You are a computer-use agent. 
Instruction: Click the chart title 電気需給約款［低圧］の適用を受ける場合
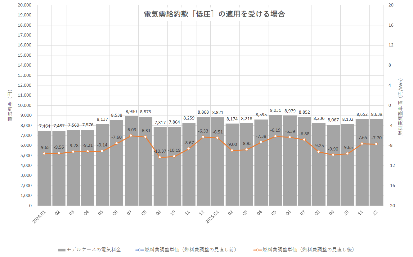tap(214, 14)
